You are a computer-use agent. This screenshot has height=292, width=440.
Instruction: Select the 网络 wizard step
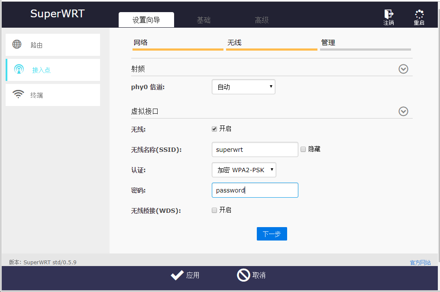tap(178, 44)
